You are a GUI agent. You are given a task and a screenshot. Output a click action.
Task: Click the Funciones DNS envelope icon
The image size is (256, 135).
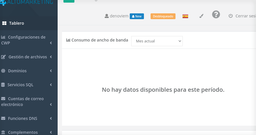(x=3, y=118)
